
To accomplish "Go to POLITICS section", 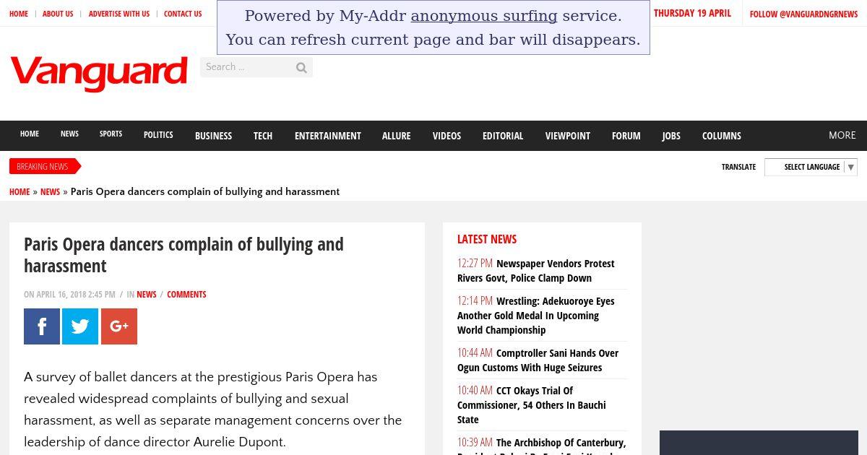I will 158,134.
